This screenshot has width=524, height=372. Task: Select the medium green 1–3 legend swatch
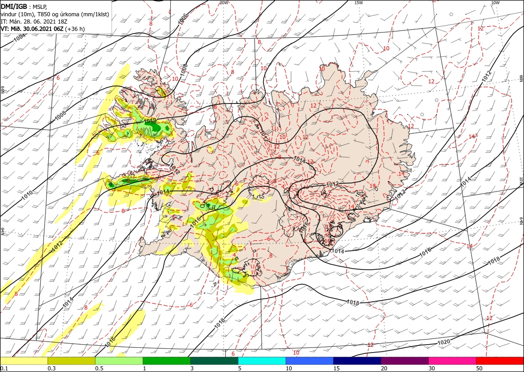click(x=167, y=360)
